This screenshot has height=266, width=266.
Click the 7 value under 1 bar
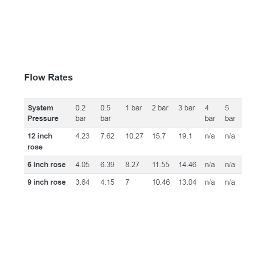pyautogui.click(x=127, y=182)
